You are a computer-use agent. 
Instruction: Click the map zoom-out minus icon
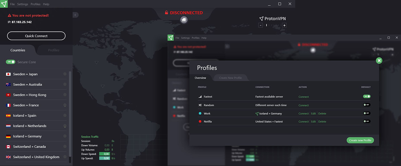260,25
